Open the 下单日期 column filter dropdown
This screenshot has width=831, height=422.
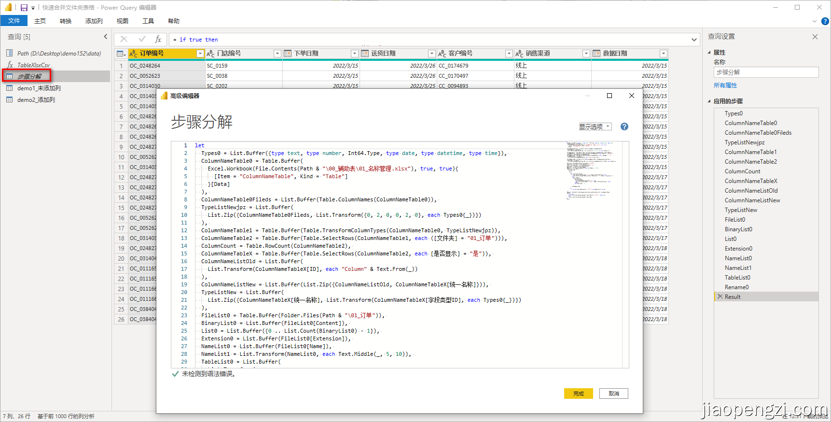(x=355, y=54)
